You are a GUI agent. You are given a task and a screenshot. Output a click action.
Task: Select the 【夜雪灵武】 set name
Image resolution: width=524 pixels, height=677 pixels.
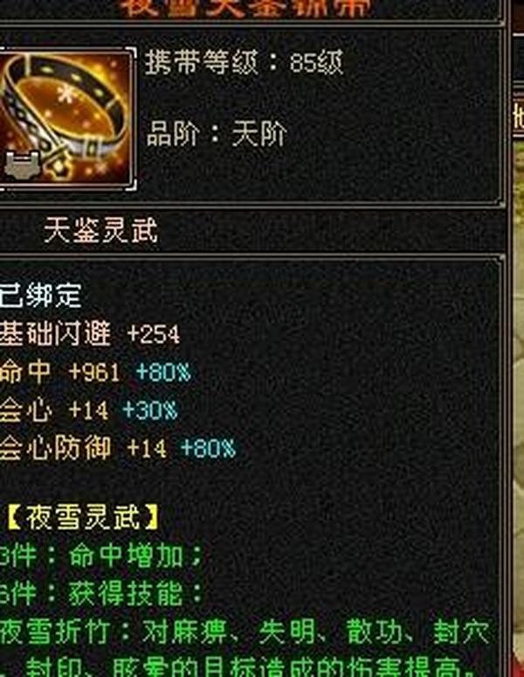pyautogui.click(x=83, y=517)
